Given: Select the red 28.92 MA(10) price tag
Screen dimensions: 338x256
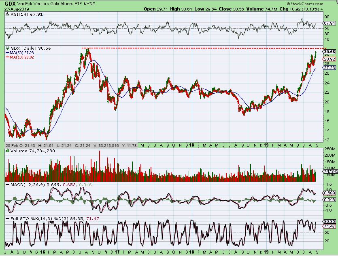Looking at the screenshot, I should point(329,59).
